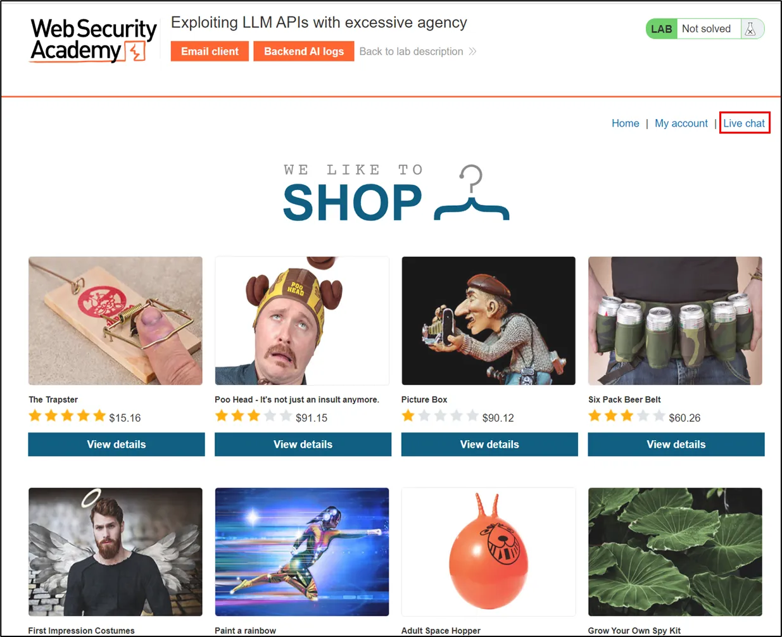This screenshot has width=782, height=637.
Task: View details for Poo Head product
Action: (x=303, y=445)
